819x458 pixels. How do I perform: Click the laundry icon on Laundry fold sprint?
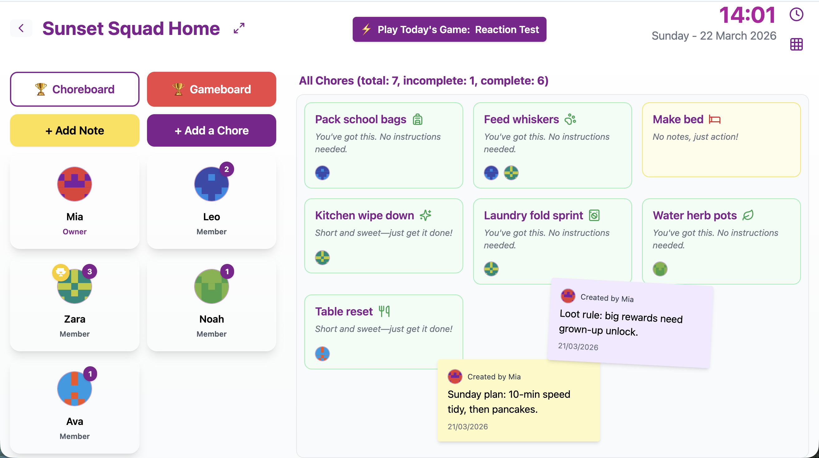[595, 215]
